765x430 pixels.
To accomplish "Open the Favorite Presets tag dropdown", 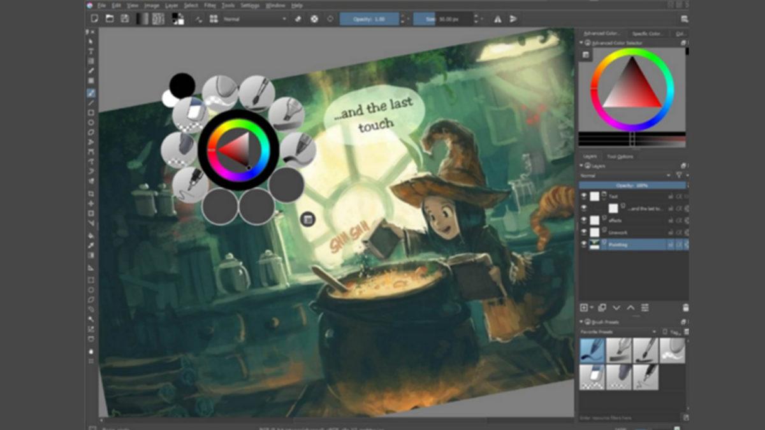I will [x=654, y=332].
